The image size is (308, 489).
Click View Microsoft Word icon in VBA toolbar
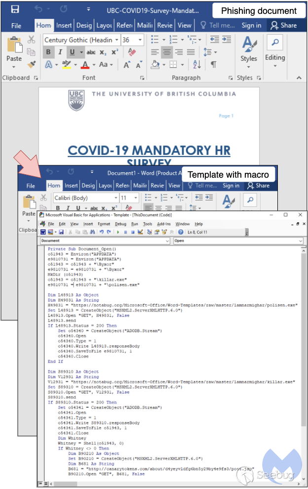point(43,232)
